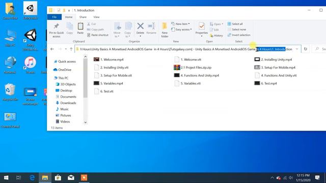Select file 6. Test.mp4
The image size is (326, 183).
coord(266,83)
